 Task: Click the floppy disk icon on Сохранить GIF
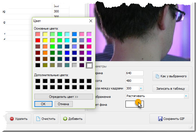pyautogui.click(x=160, y=119)
